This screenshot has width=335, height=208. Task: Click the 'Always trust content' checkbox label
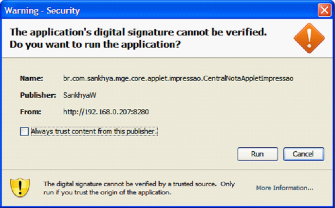[94, 131]
